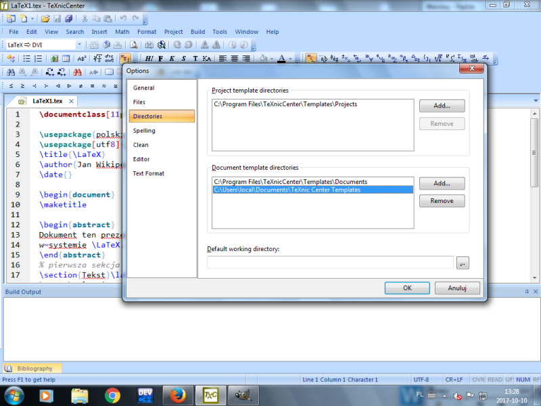Select General in Options sidebar
Viewport: 541px width, 406px height.
click(x=162, y=88)
